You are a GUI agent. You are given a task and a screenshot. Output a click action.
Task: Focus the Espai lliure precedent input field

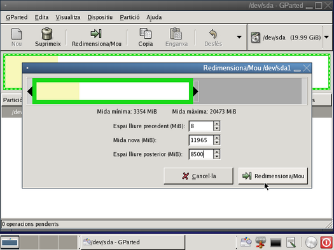(x=201, y=126)
